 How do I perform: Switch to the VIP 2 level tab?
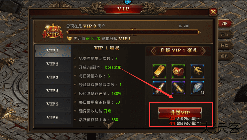53,64
